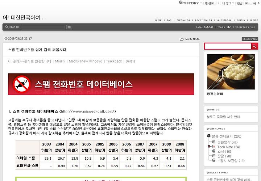Open the MEDIA LOG menu item
Image resolution: width=261 pixels, height=181 pixels.
183,20
